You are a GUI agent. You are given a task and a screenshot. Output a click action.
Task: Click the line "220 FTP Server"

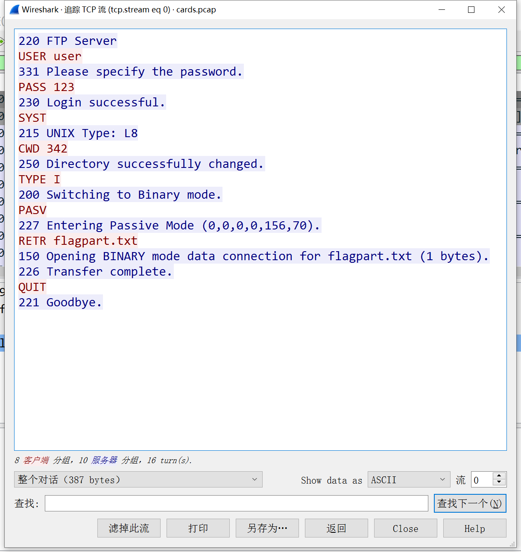tap(67, 41)
